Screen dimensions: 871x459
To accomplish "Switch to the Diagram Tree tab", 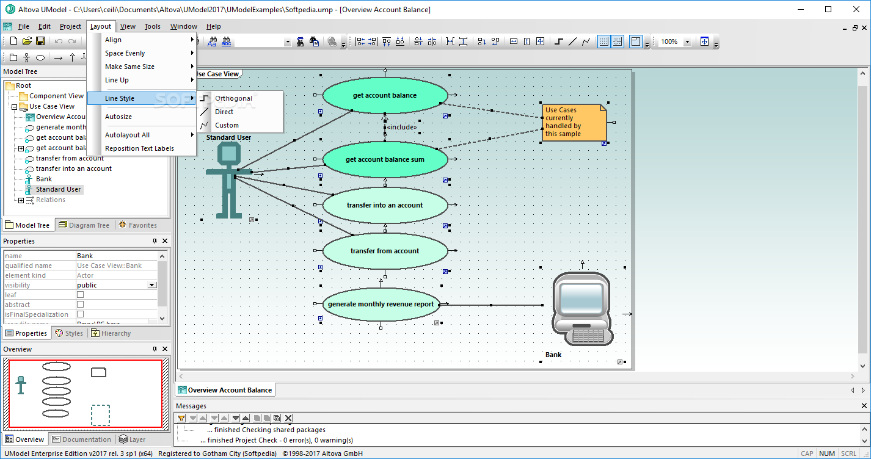I will pyautogui.click(x=84, y=225).
